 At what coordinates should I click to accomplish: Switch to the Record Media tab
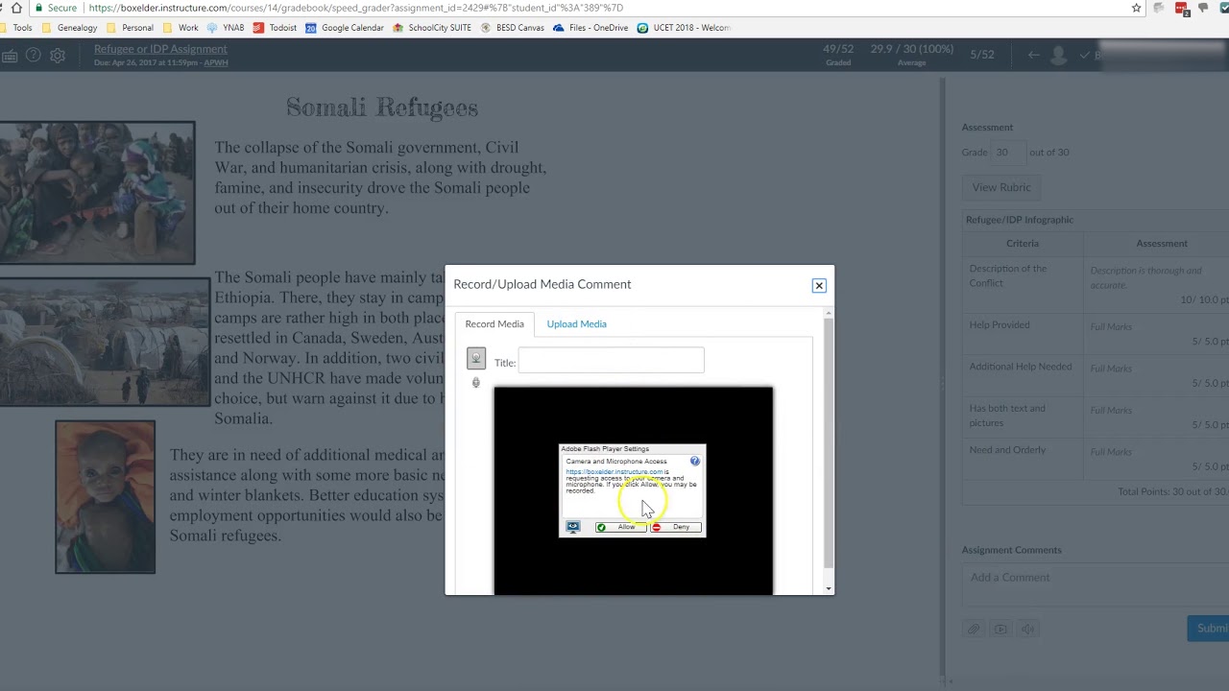tap(494, 324)
